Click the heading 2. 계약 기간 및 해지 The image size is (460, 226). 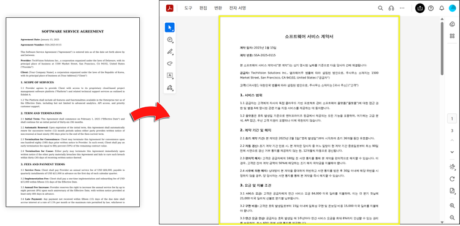(x=256, y=130)
